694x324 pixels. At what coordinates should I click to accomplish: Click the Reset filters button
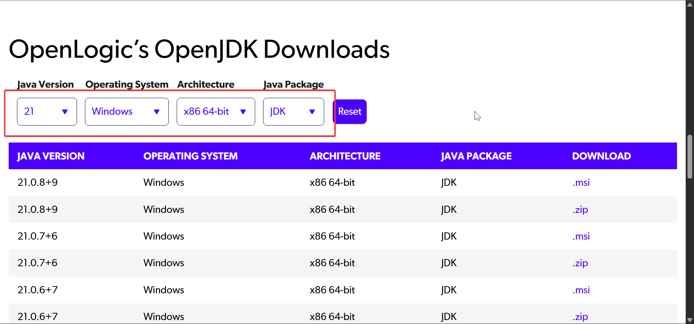tap(350, 111)
